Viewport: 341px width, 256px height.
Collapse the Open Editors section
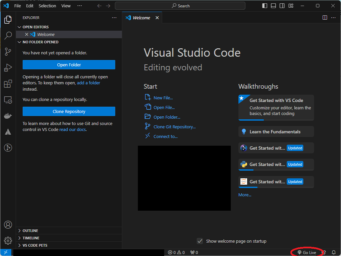point(19,27)
